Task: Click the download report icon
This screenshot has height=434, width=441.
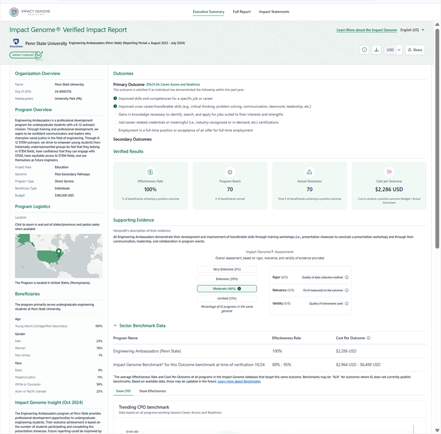Action: (376, 50)
